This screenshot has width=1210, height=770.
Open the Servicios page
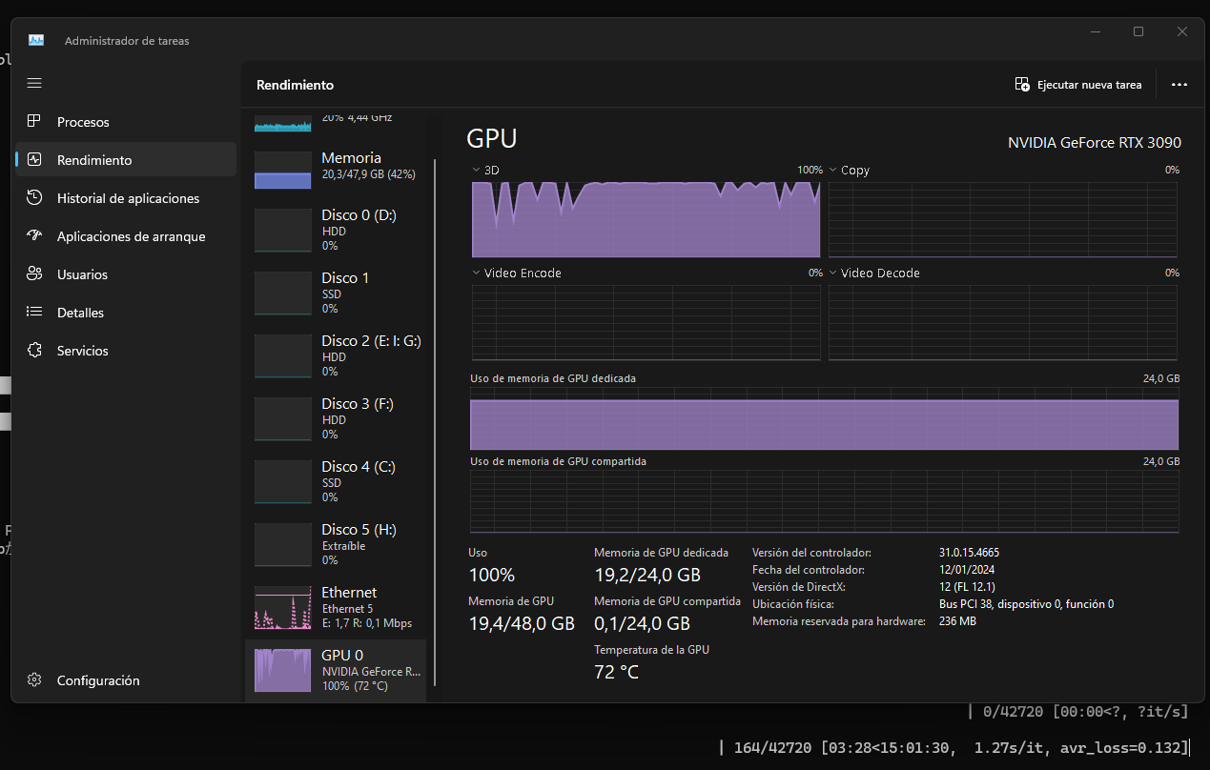click(126, 351)
